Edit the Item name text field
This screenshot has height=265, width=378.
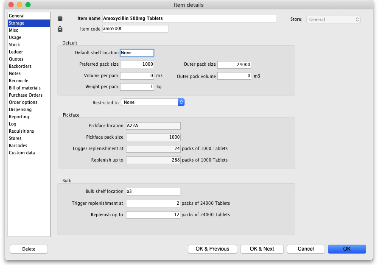point(189,19)
